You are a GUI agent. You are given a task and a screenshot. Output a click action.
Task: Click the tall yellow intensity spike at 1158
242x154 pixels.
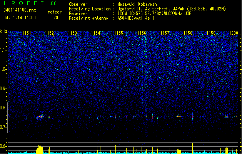(x=192, y=149)
